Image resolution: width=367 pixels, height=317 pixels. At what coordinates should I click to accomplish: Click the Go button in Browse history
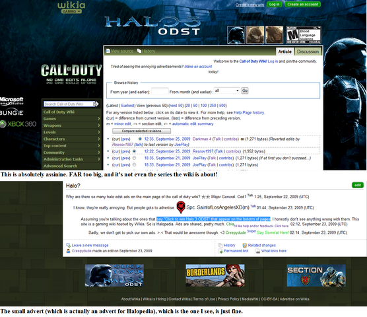245,90
